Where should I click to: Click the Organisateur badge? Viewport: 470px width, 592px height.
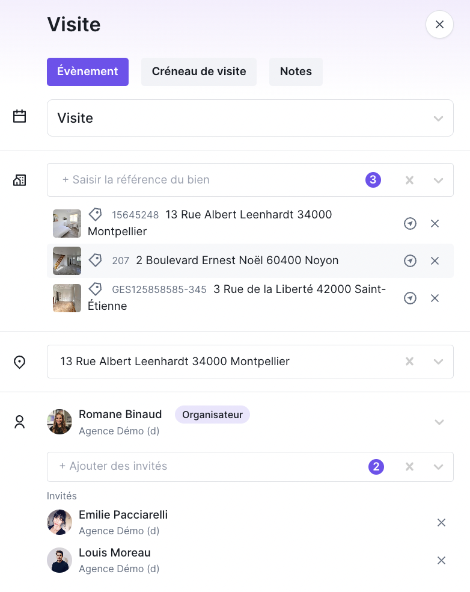212,415
